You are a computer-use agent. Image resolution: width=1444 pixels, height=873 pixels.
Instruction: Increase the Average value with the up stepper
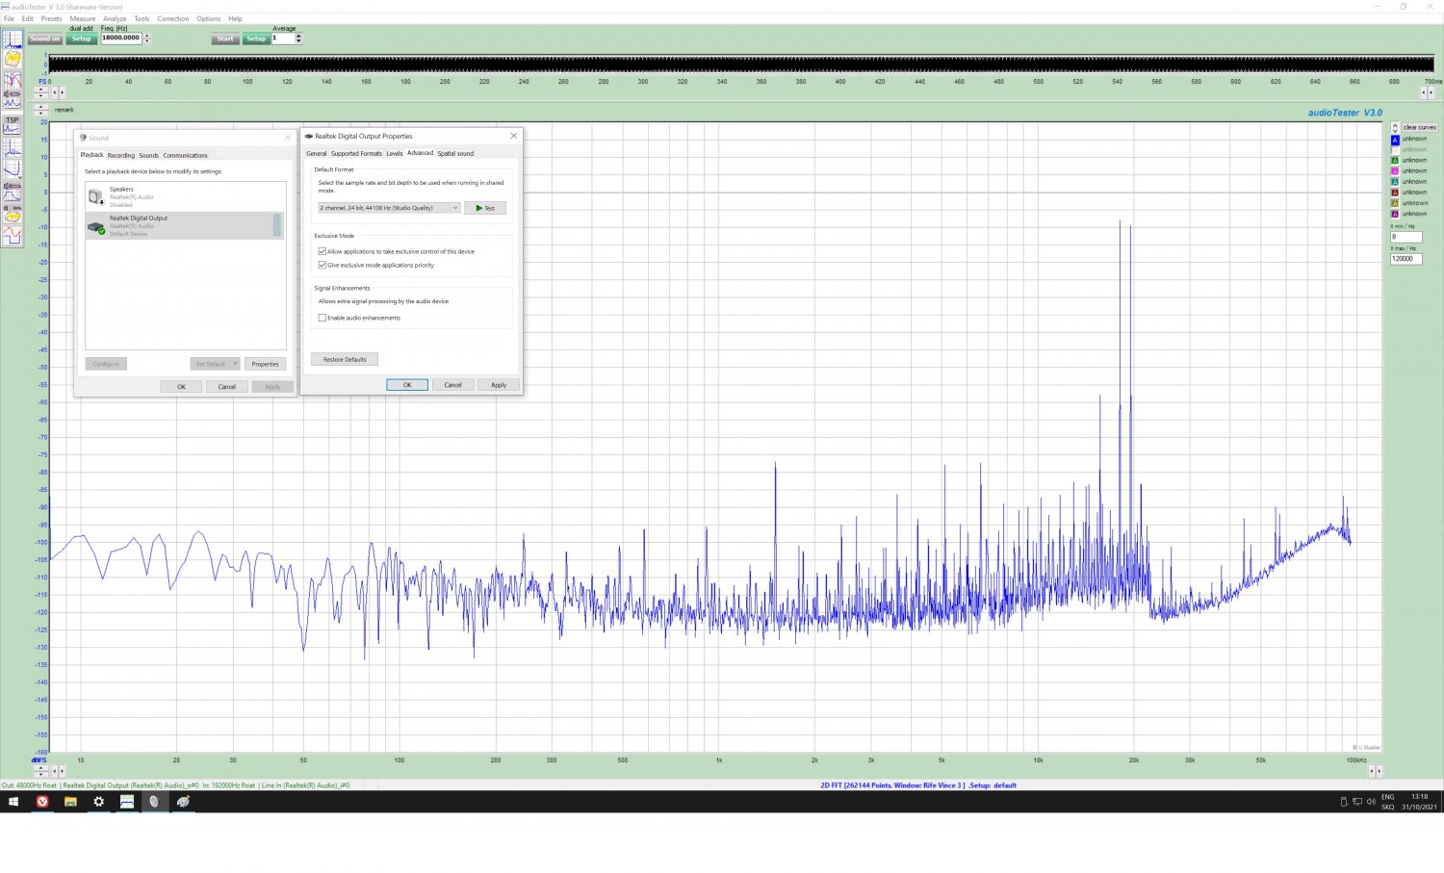(298, 36)
